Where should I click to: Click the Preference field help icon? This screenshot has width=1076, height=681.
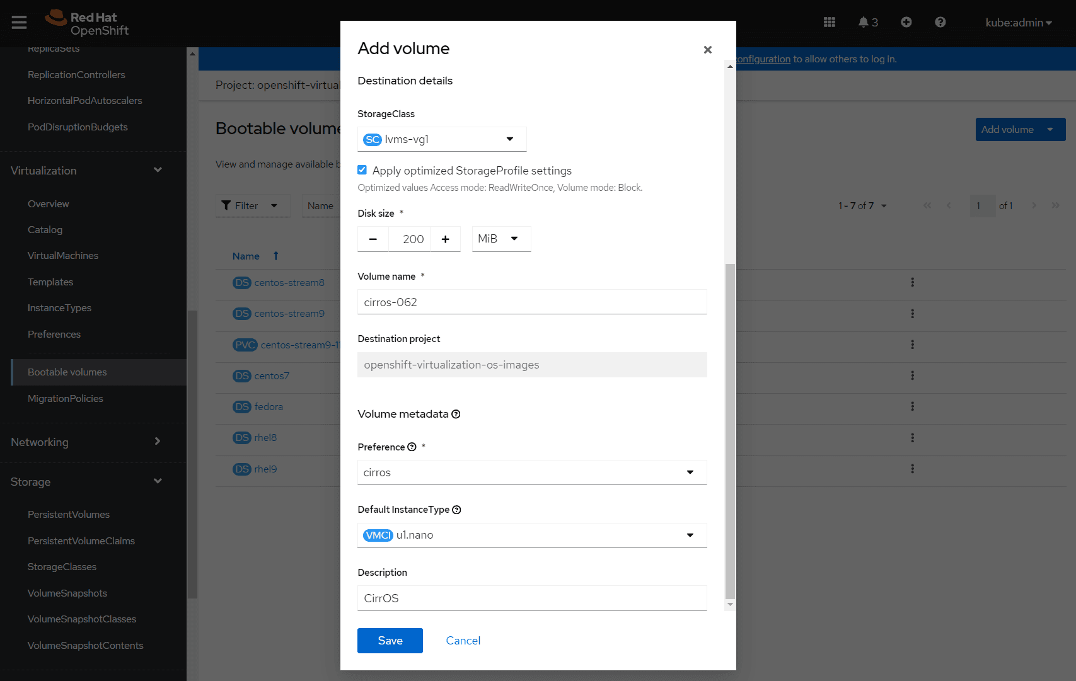[412, 447]
